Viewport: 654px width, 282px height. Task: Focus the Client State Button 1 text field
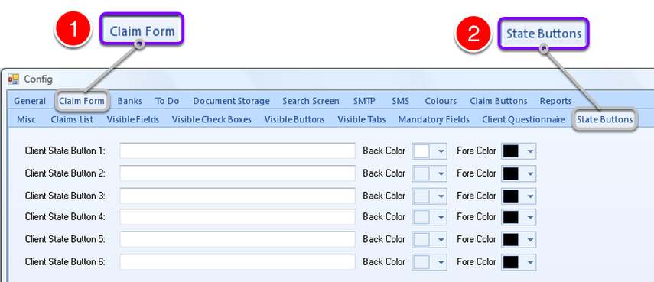point(238,151)
